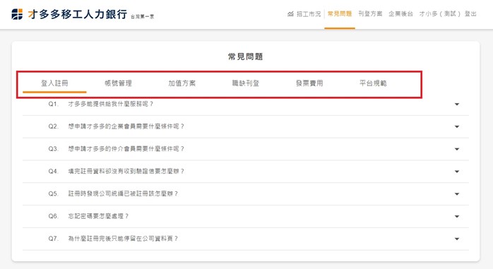Viewport: 493px width, 269px height.
Task: Switch to the 加值方案 tab
Action: click(x=182, y=83)
